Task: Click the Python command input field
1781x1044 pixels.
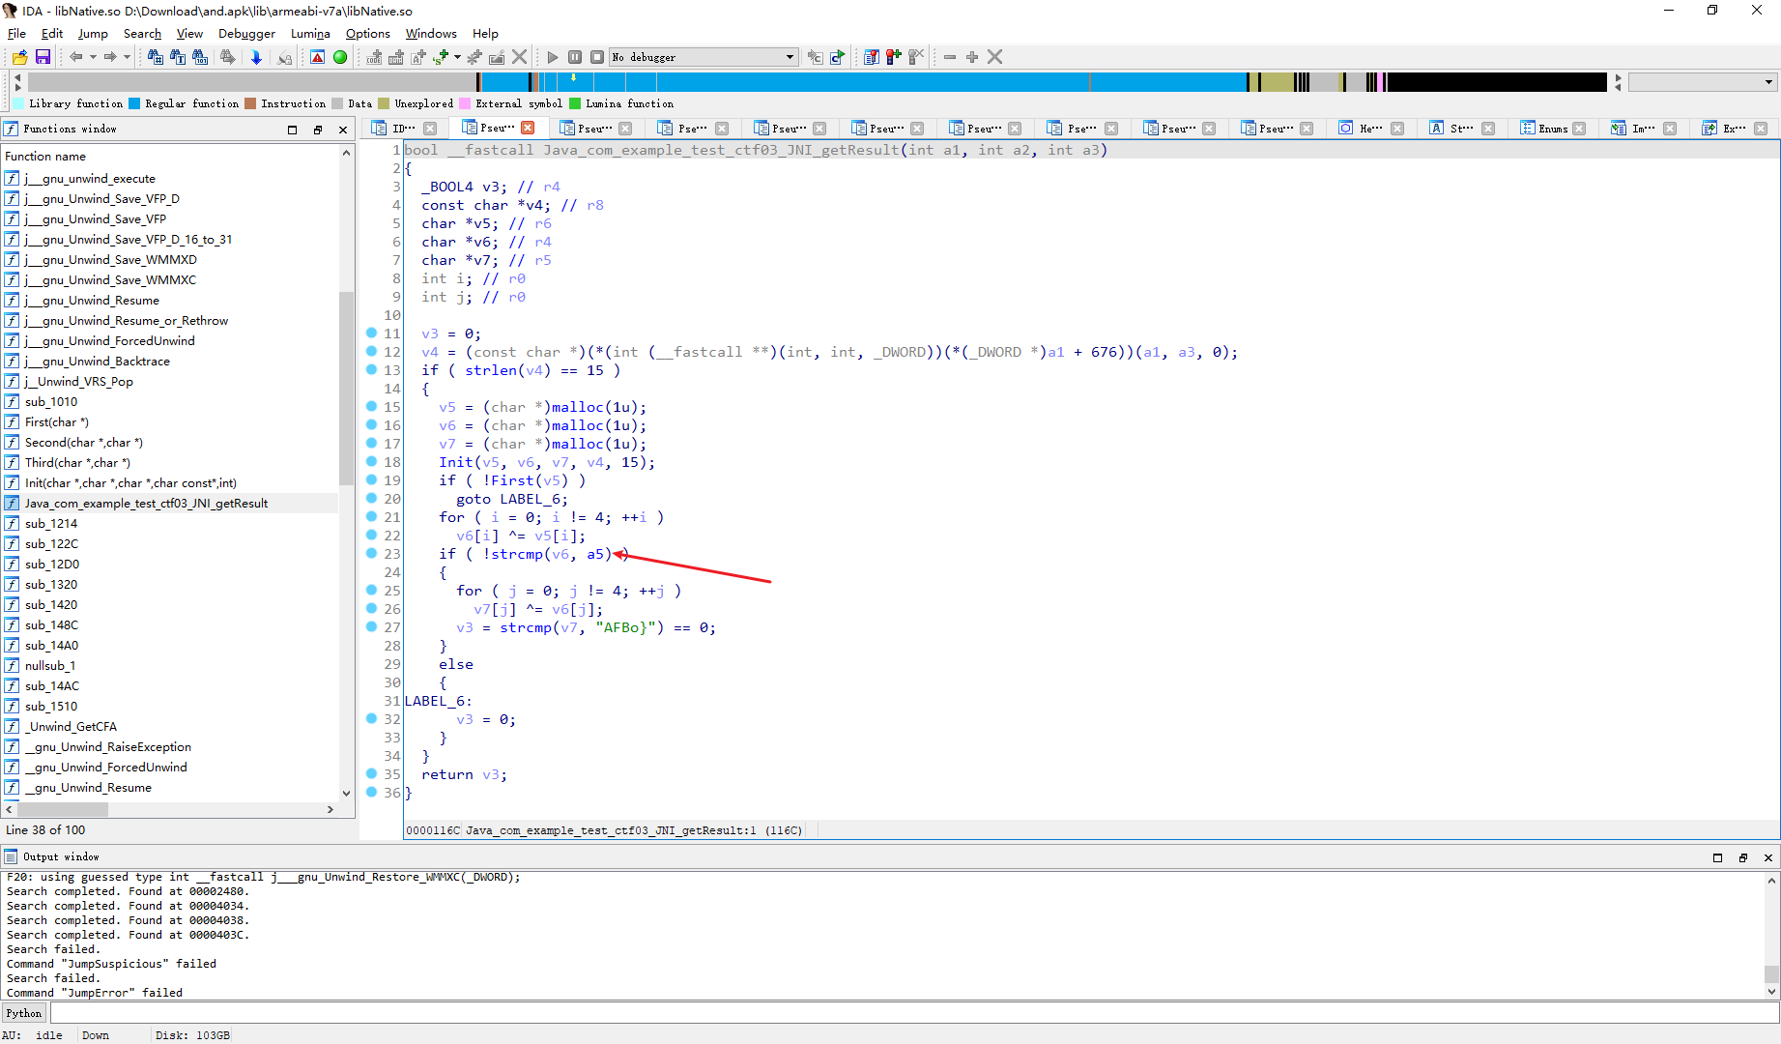Action: (x=914, y=1013)
